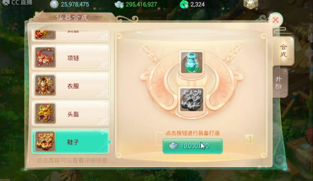Click the 10,000,000 silver craft button
Screen dimensions: 313x181
193,146
